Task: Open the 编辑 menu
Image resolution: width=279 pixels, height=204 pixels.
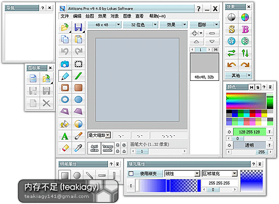Action: pos(77,16)
